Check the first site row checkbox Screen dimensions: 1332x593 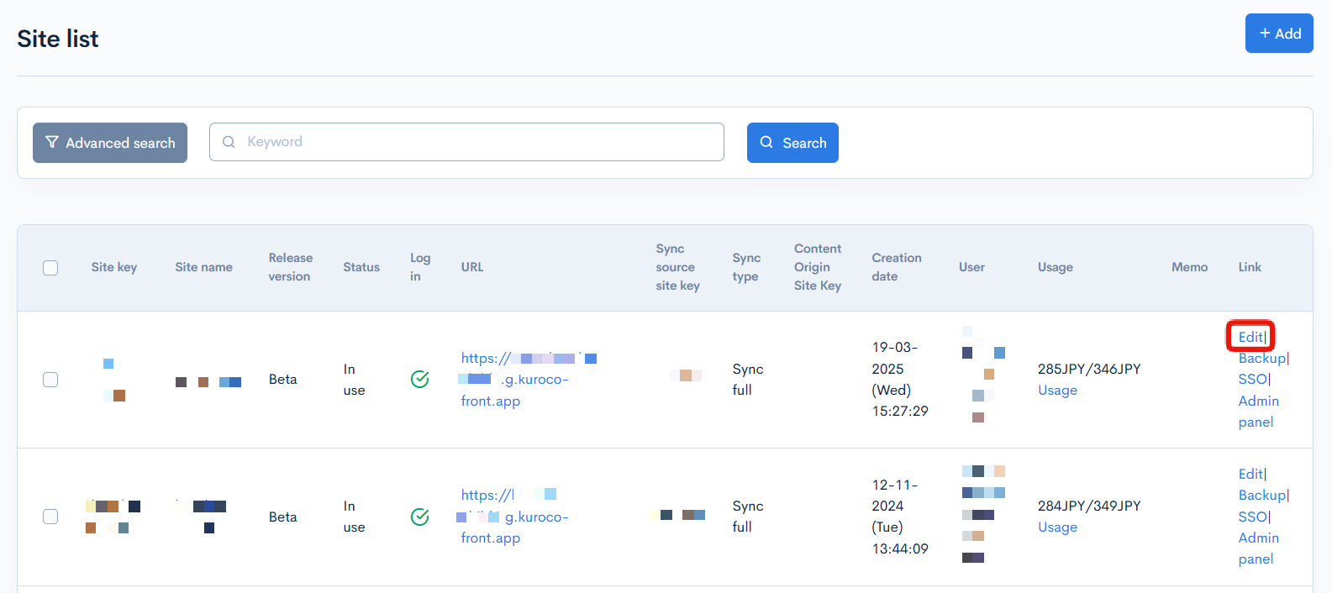point(50,380)
